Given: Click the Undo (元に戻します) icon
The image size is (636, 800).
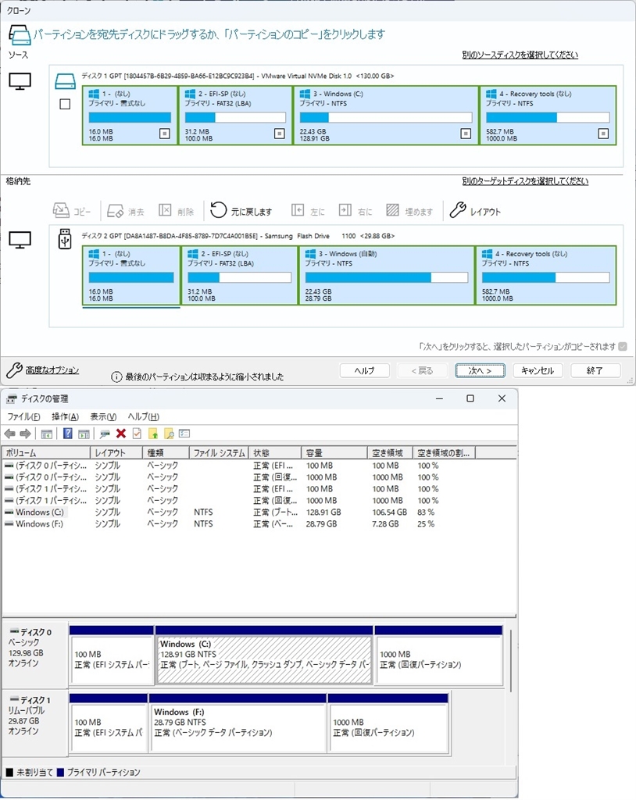Looking at the screenshot, I should (219, 210).
